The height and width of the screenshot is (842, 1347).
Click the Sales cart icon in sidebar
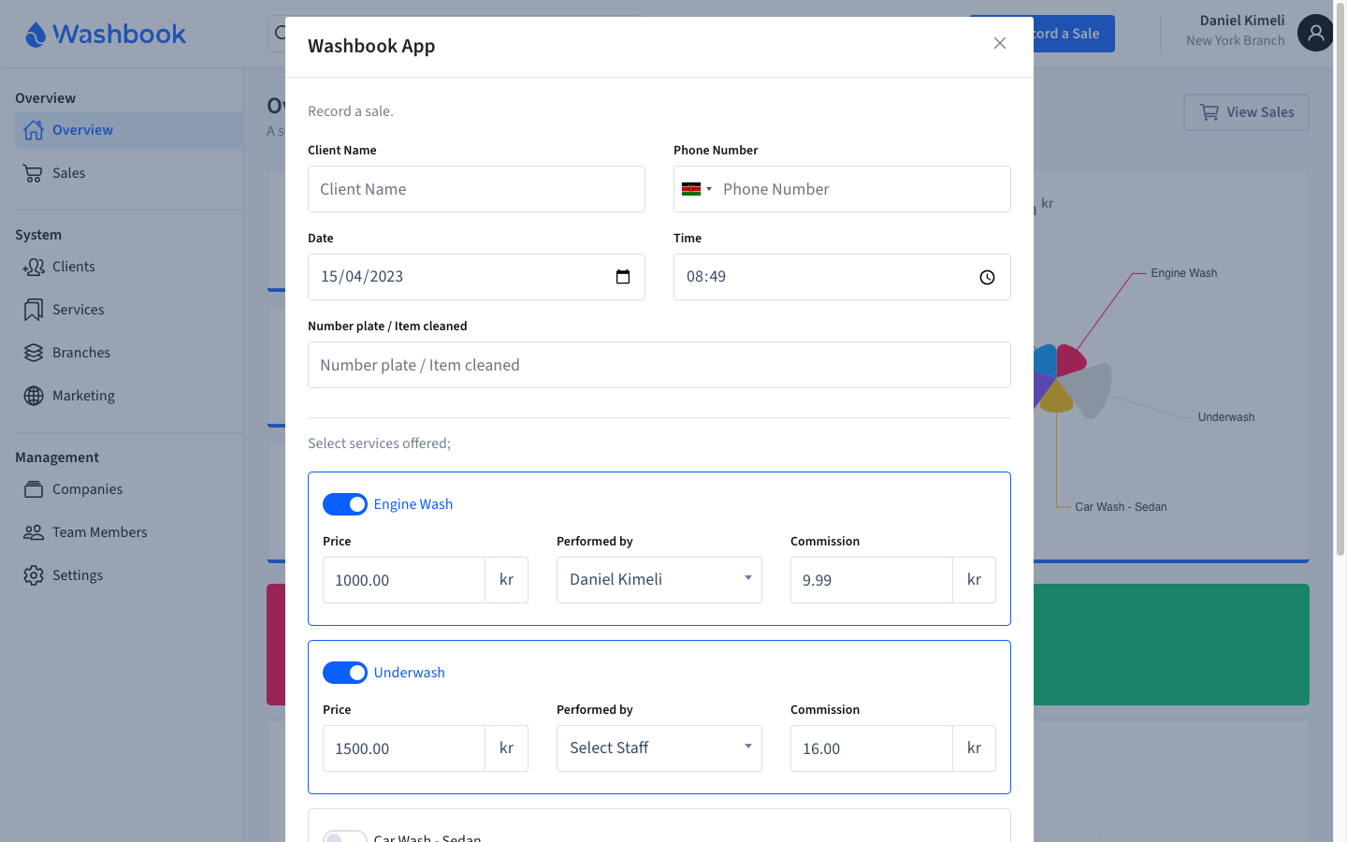point(33,172)
